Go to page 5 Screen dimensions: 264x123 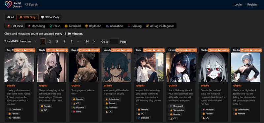71,42
